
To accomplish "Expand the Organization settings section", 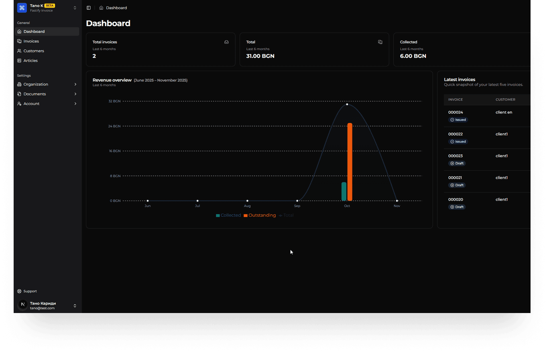I will point(47,84).
